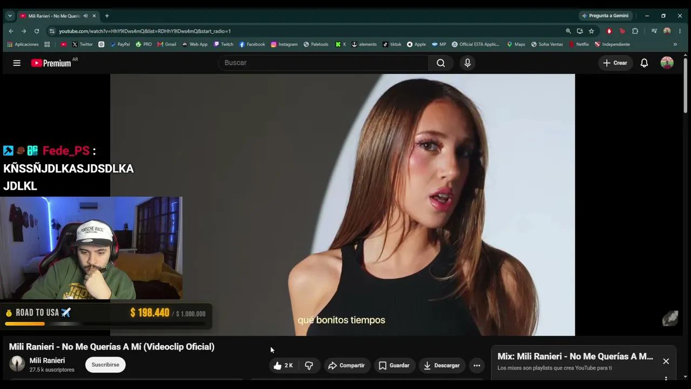Open the Gmail bookmark

coord(167,44)
